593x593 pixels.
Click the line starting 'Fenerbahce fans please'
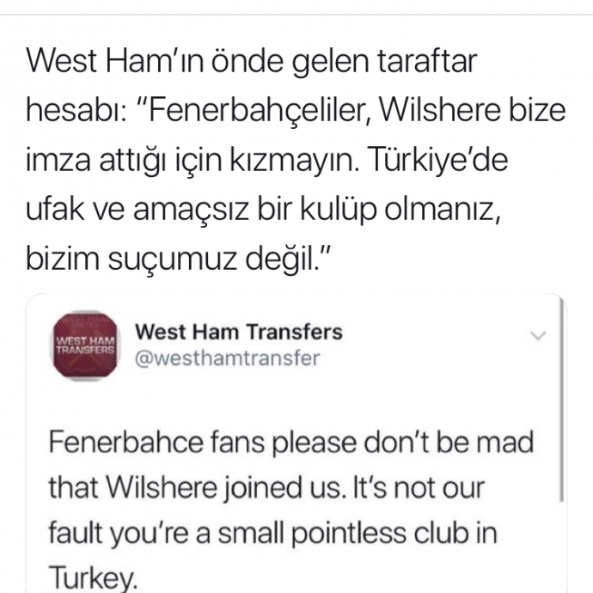(290, 442)
